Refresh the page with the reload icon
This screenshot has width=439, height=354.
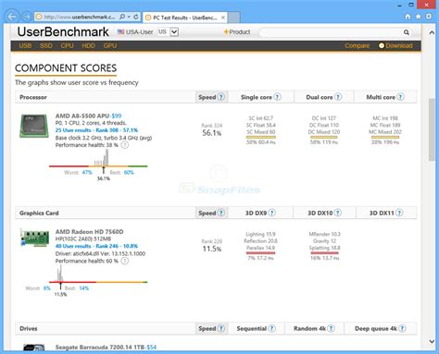pos(136,17)
